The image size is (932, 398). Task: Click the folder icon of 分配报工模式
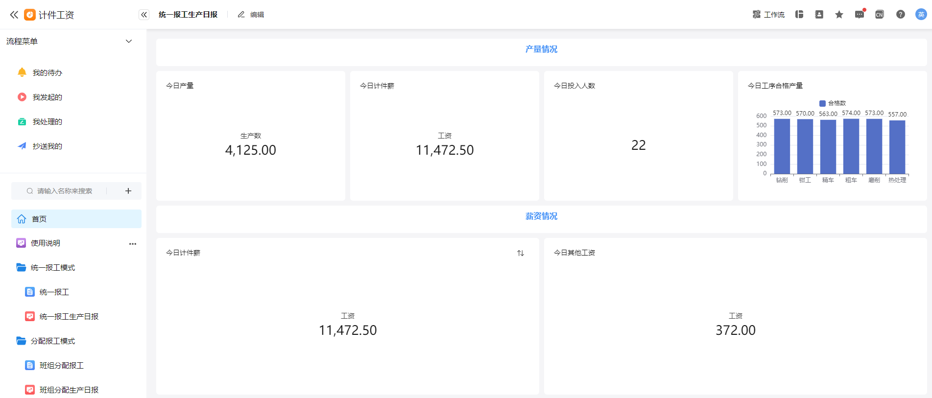[21, 341]
